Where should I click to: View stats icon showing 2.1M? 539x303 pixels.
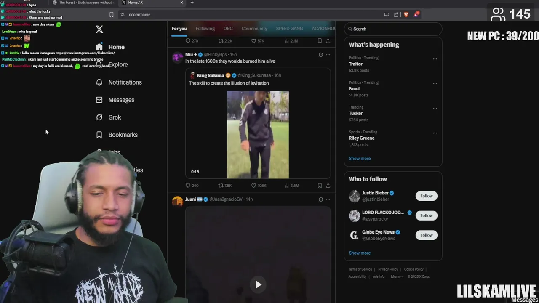pyautogui.click(x=287, y=41)
